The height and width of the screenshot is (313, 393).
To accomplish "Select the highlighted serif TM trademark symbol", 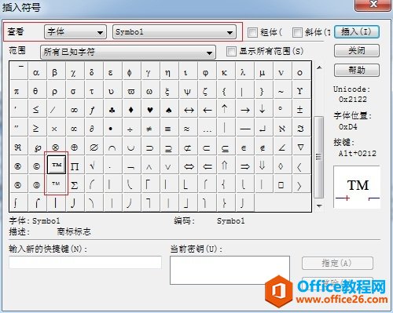I will (x=56, y=165).
